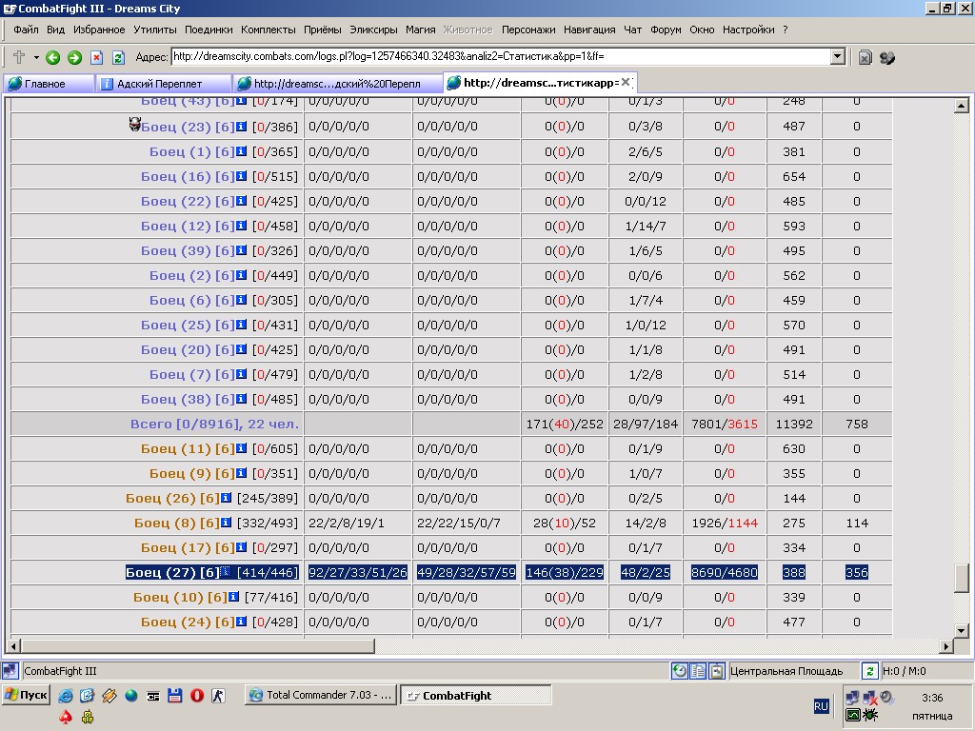Click info icon next to Боец (10)
This screenshot has width=975, height=731.
click(234, 597)
